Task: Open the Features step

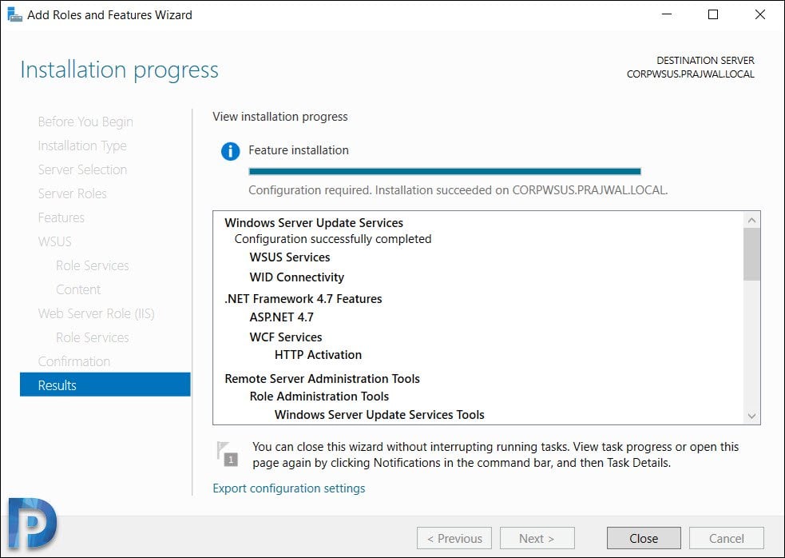Action: click(61, 217)
